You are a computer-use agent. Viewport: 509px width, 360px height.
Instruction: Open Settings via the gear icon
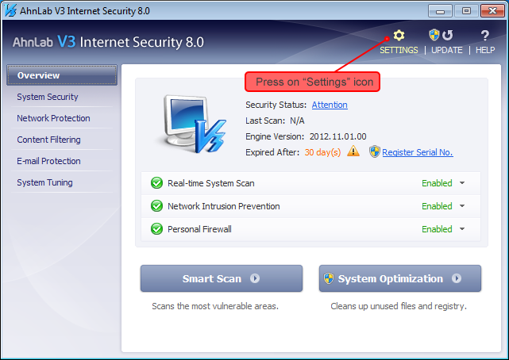tap(399, 36)
